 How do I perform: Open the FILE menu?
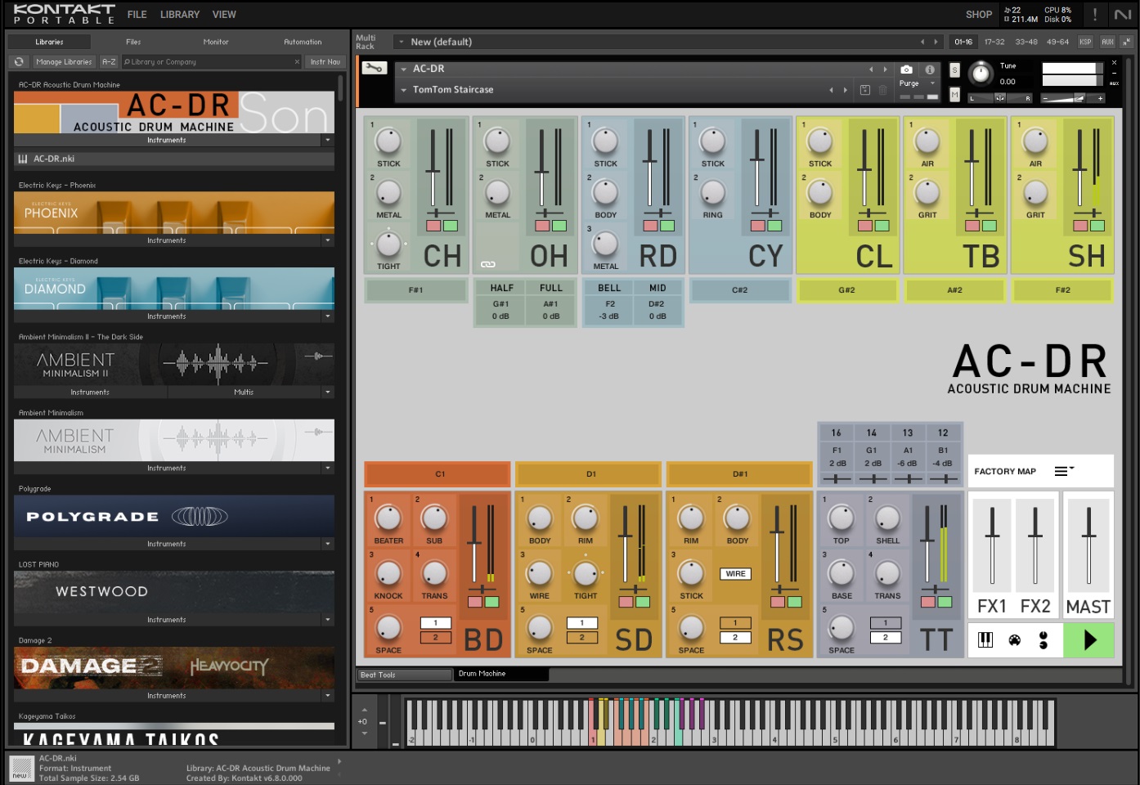click(x=137, y=15)
